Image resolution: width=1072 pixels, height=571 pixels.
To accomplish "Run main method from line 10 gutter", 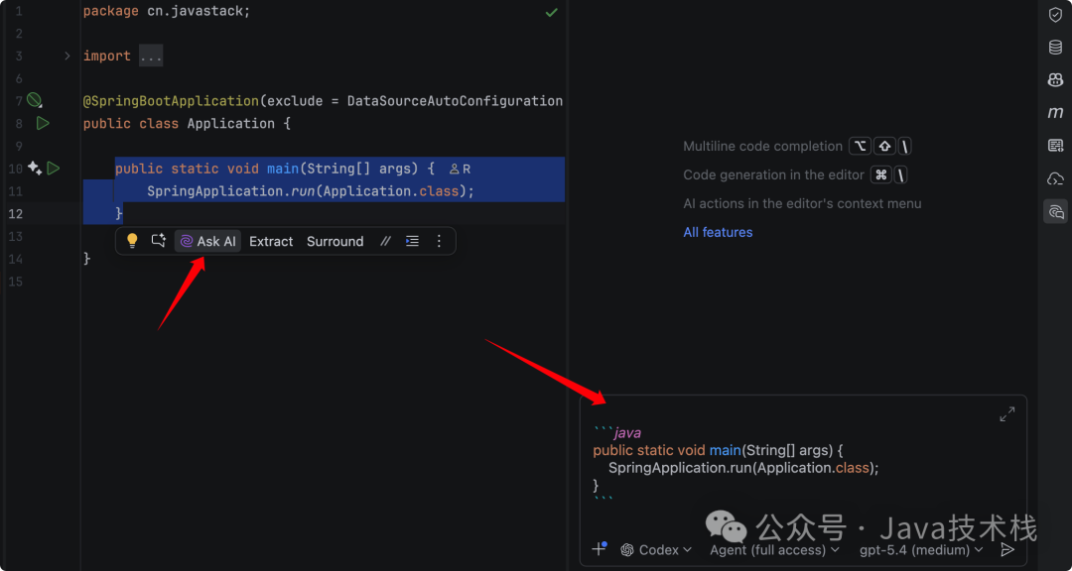I will coord(54,168).
